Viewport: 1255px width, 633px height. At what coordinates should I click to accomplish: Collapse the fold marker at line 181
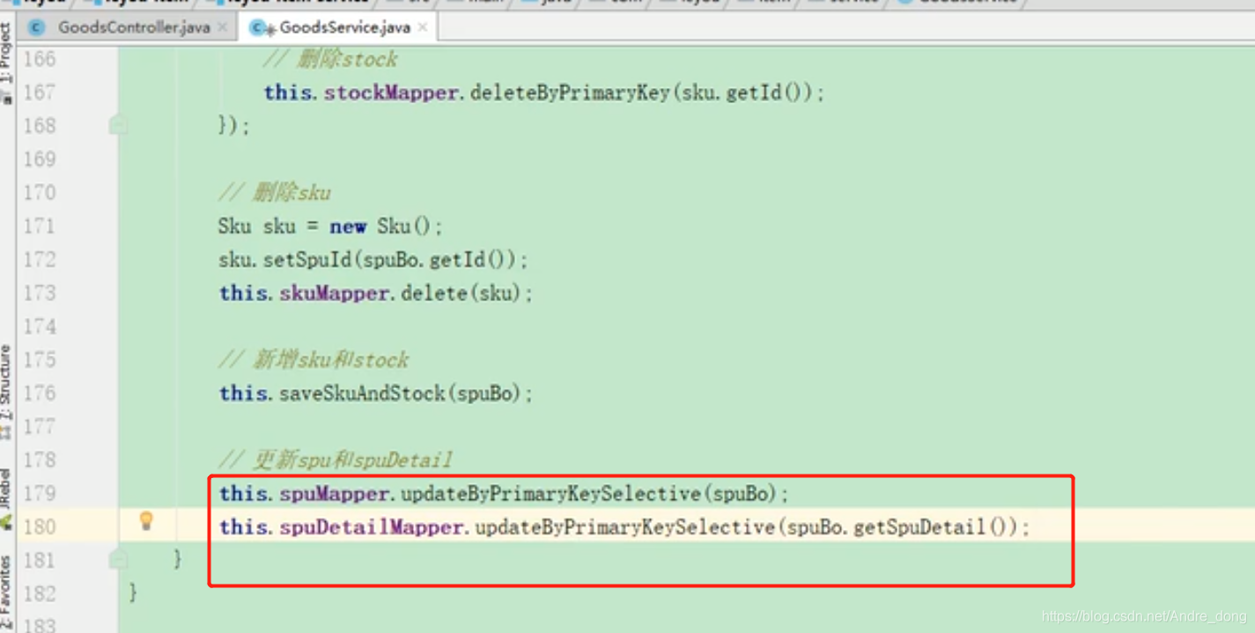pos(118,559)
